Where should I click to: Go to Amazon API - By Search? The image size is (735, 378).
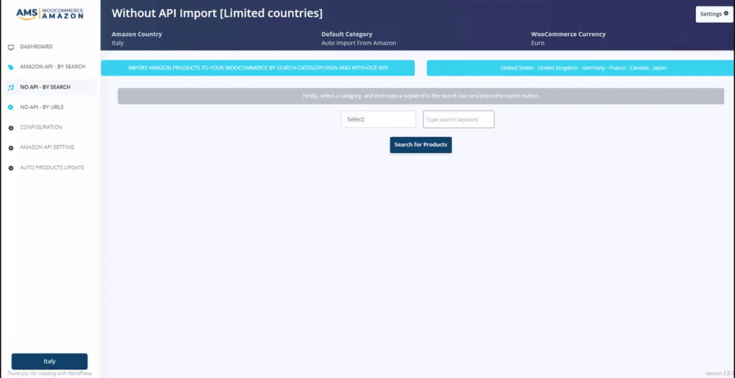coord(52,67)
